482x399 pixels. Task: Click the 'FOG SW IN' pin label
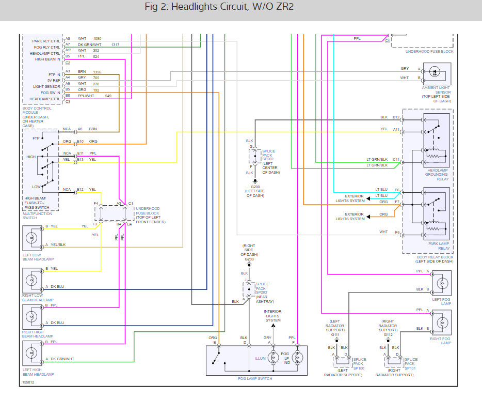(51, 93)
